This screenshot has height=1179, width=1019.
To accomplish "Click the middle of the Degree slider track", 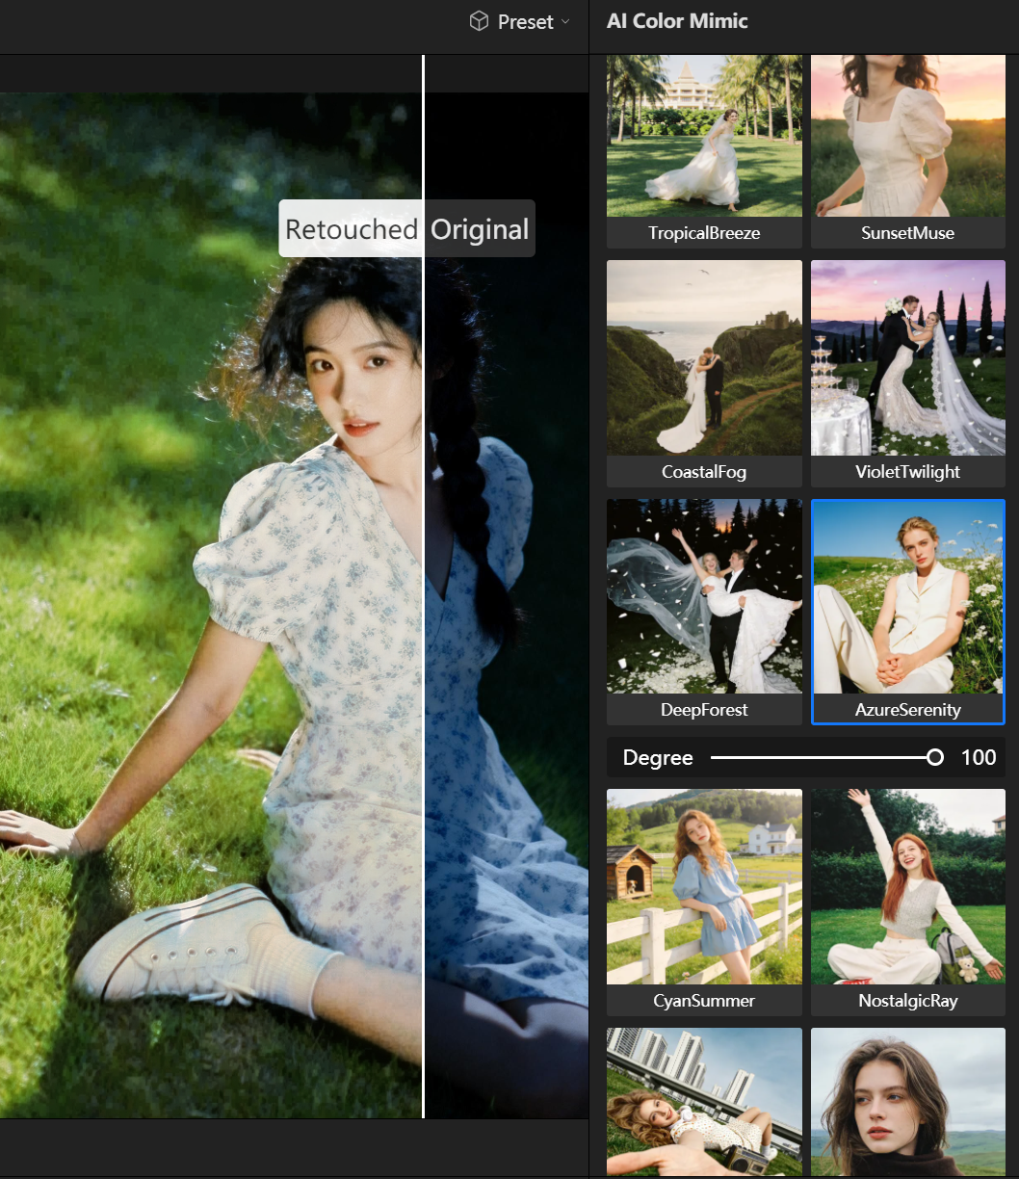I will [823, 758].
